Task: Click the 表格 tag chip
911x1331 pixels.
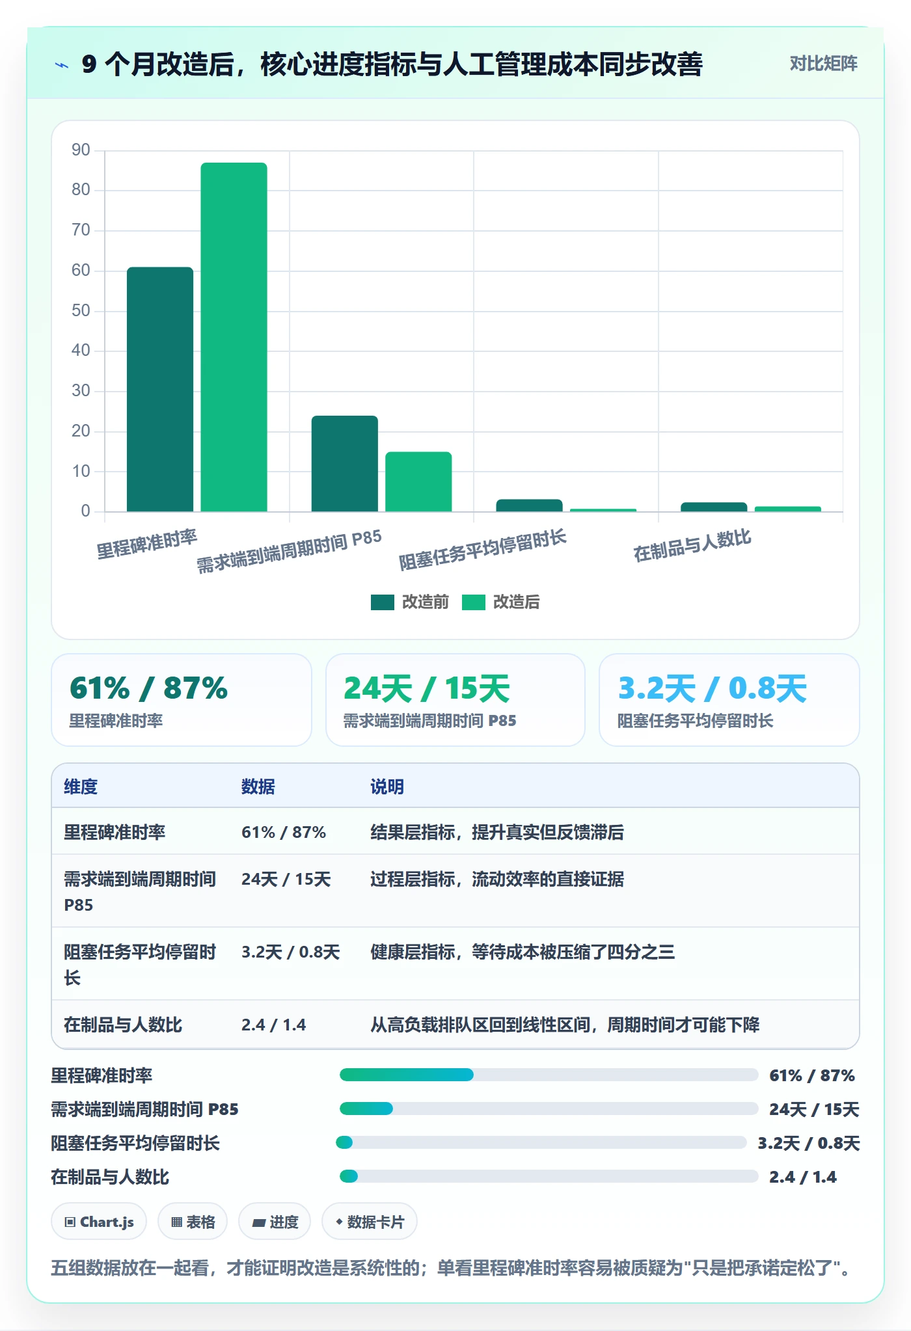Action: click(193, 1222)
